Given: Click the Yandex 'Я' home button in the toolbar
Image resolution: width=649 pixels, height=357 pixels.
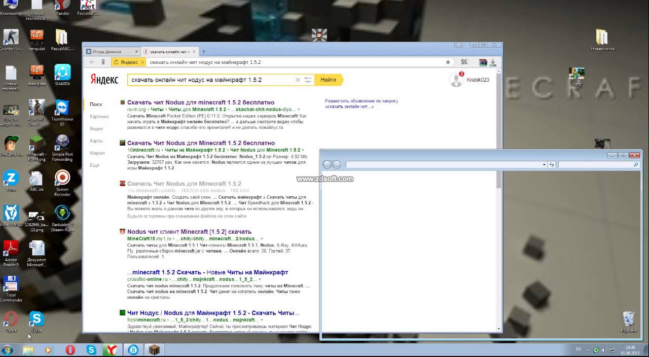Looking at the screenshot, I should 103,62.
